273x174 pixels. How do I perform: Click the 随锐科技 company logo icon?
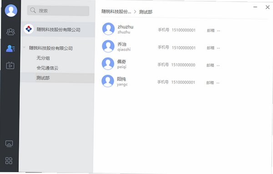click(x=29, y=29)
